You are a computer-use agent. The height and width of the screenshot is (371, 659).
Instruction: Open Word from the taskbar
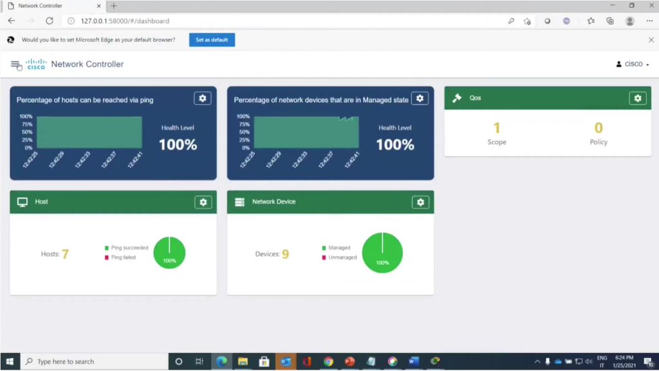click(x=414, y=361)
